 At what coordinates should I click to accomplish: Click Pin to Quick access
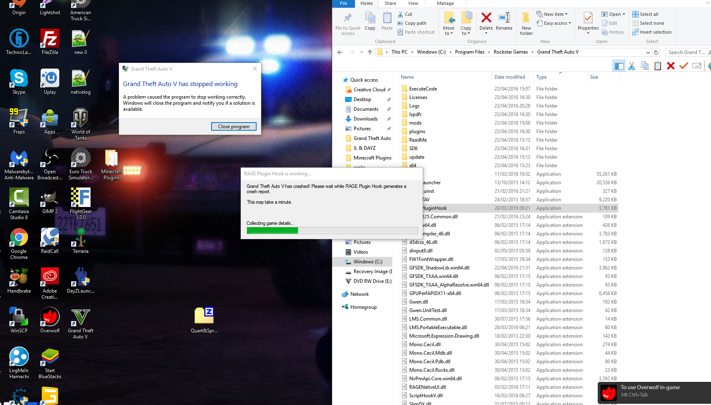(x=348, y=24)
